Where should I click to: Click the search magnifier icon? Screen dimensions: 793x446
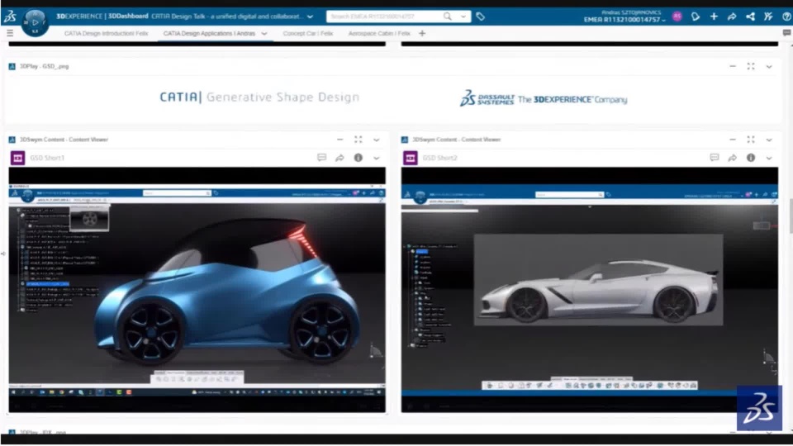coord(447,17)
